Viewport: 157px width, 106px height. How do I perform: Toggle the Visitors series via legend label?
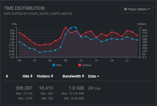(x=87, y=65)
